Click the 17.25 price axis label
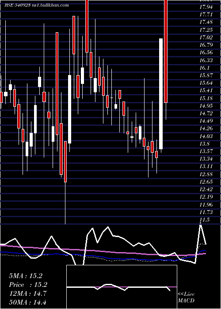The height and width of the screenshot is (309, 221). click(x=206, y=30)
